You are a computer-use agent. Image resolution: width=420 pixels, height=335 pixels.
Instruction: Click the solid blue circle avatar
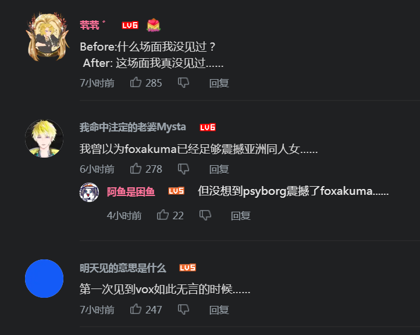point(44,279)
